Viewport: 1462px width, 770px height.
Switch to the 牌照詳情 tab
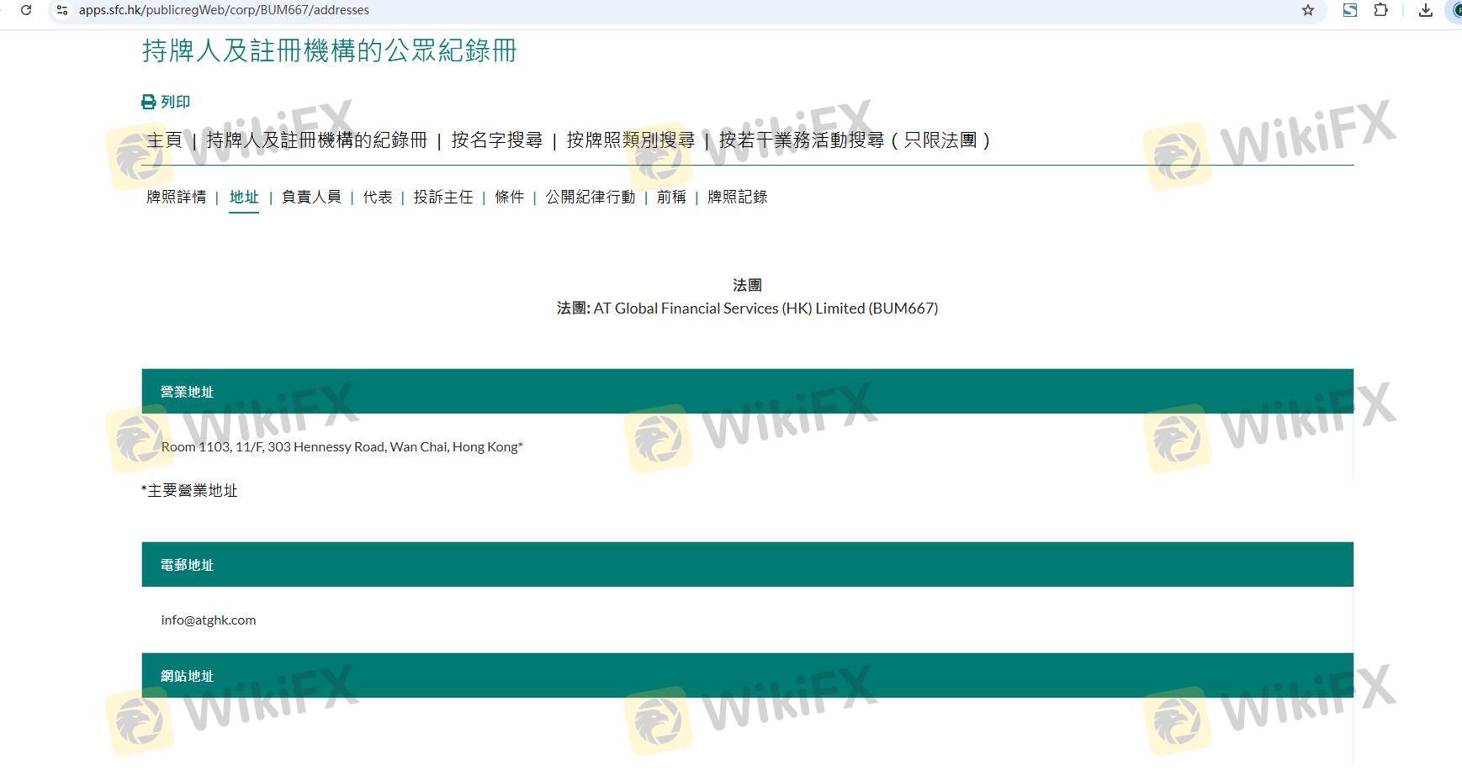176,197
